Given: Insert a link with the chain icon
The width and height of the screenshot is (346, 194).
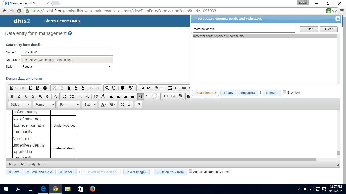Looking at the screenshot, I should tap(166, 96).
